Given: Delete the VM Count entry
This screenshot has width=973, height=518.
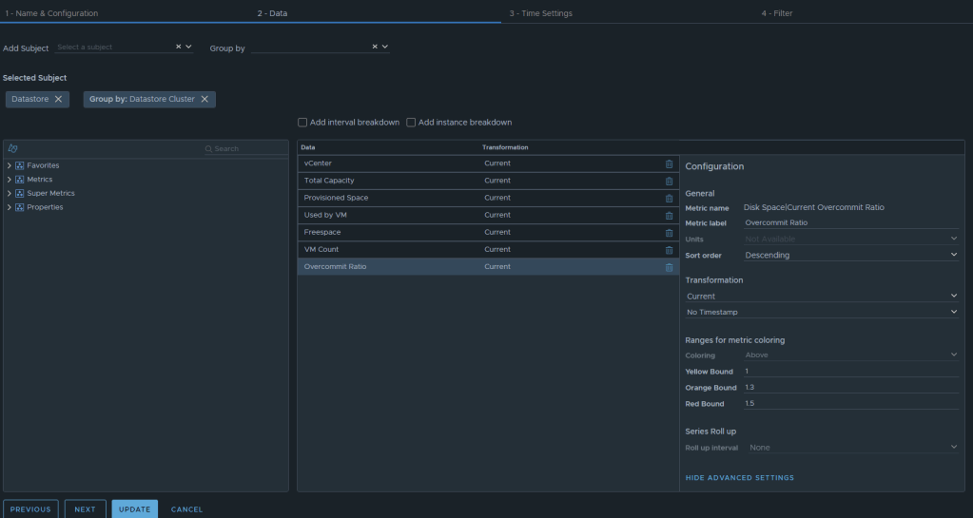Looking at the screenshot, I should (669, 250).
